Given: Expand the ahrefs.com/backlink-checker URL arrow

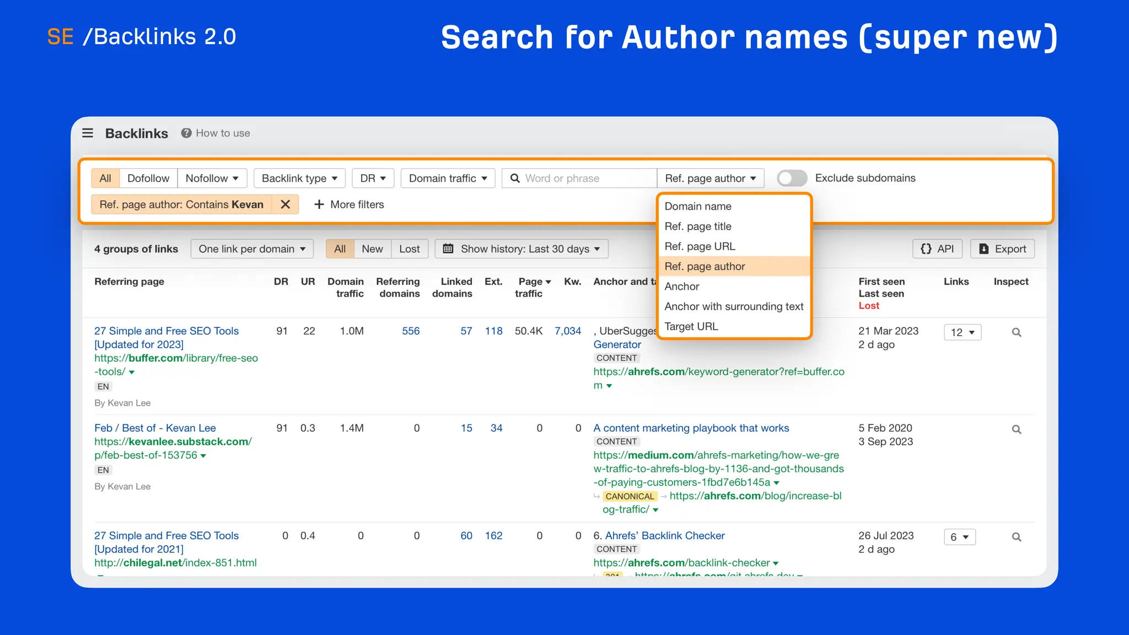Looking at the screenshot, I should [776, 563].
